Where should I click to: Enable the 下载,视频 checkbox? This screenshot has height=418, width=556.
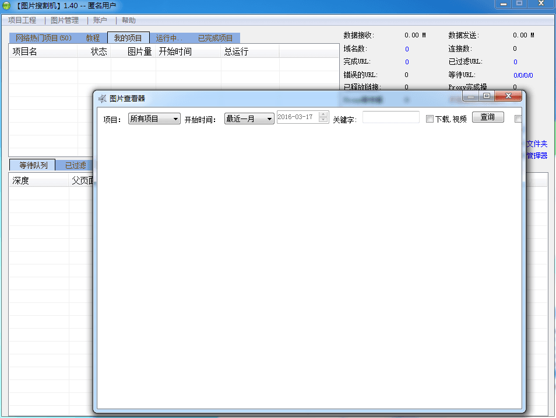430,119
